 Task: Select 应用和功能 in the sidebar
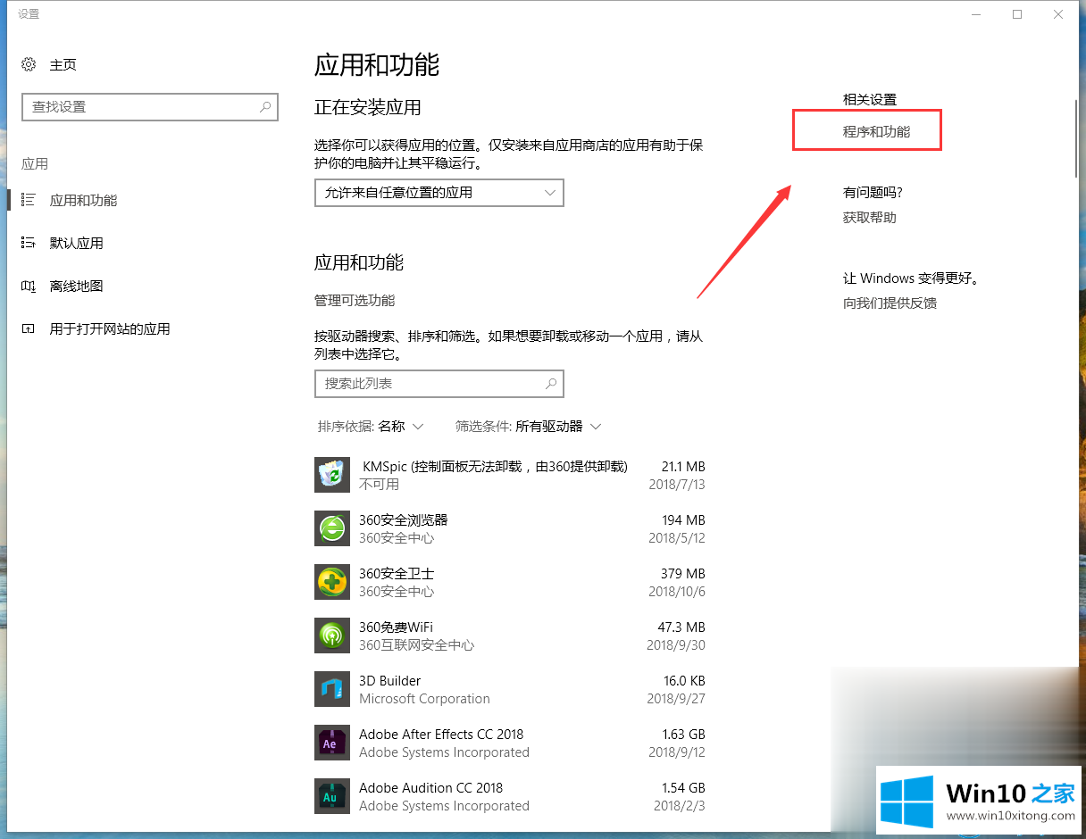pos(83,201)
